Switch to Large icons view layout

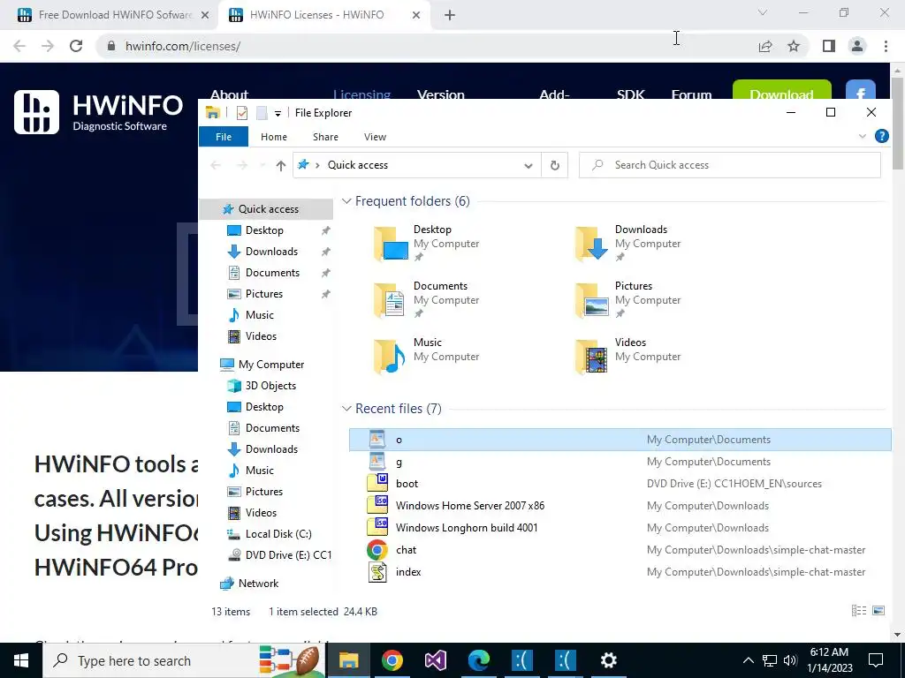(x=878, y=611)
